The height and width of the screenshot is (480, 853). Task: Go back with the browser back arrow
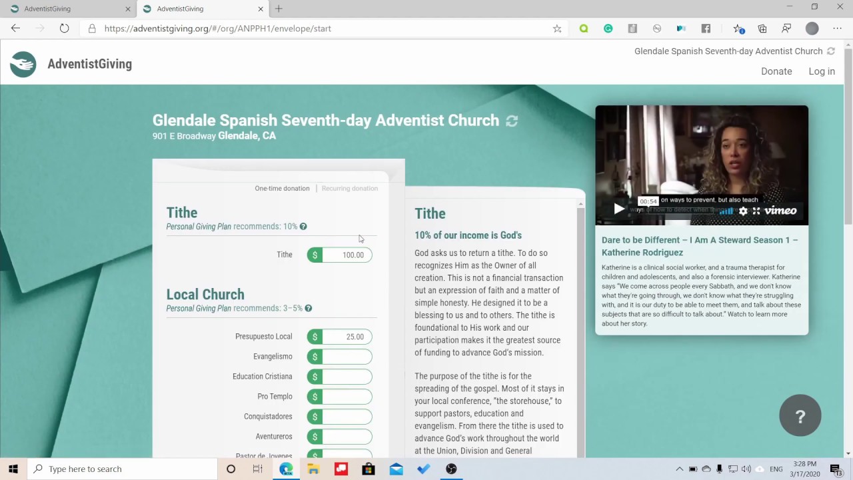click(16, 29)
